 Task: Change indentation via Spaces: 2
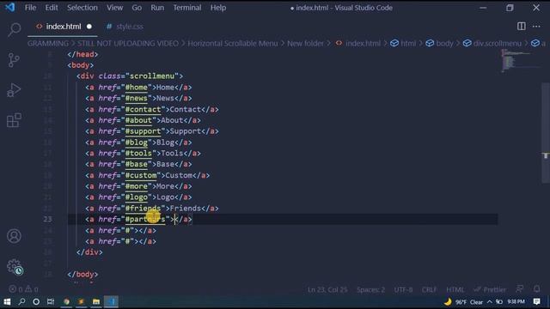point(370,290)
